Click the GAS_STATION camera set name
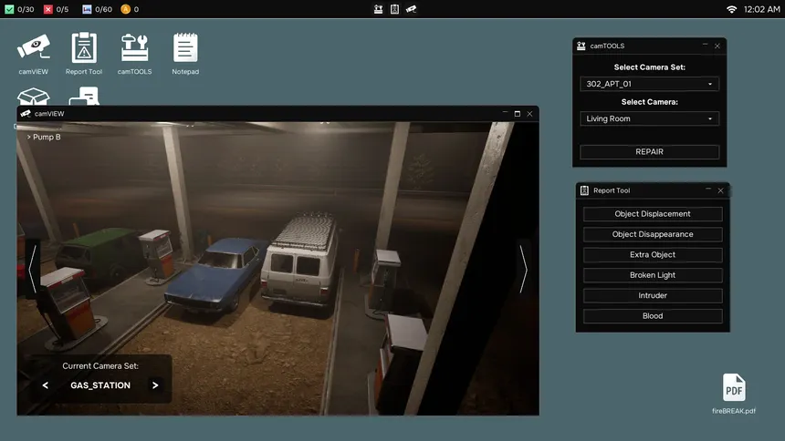 [100, 385]
